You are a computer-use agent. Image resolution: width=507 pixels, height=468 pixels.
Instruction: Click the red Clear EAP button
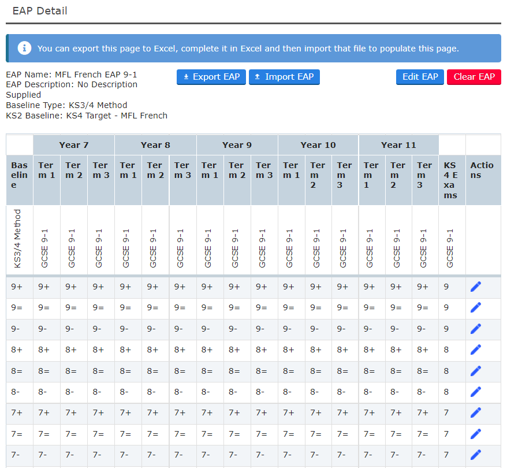point(474,77)
